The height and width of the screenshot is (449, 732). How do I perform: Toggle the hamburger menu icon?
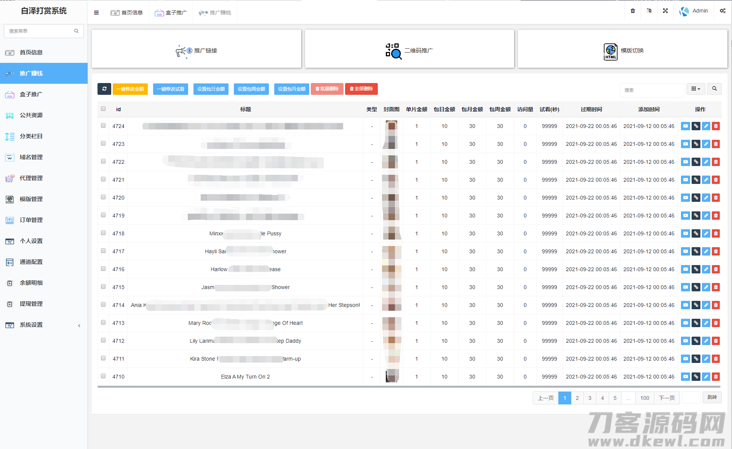[x=96, y=13]
